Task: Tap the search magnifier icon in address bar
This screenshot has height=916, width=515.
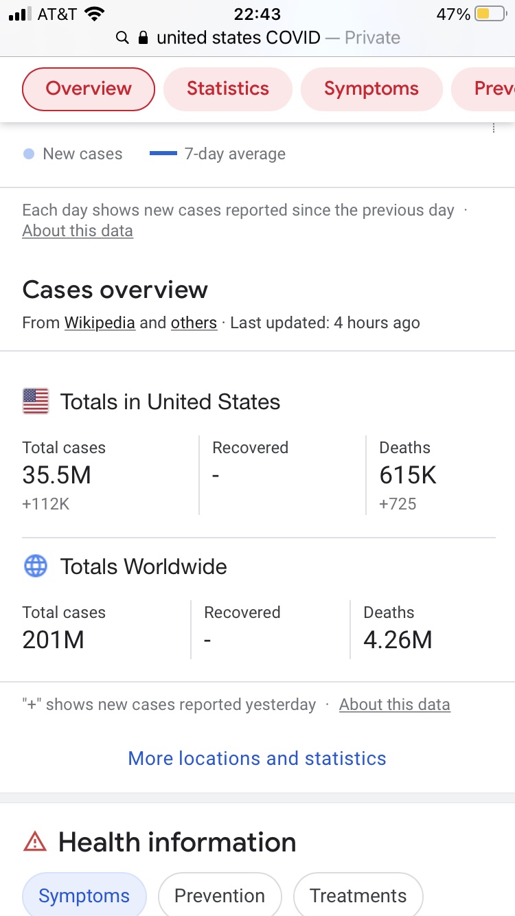Action: point(122,38)
